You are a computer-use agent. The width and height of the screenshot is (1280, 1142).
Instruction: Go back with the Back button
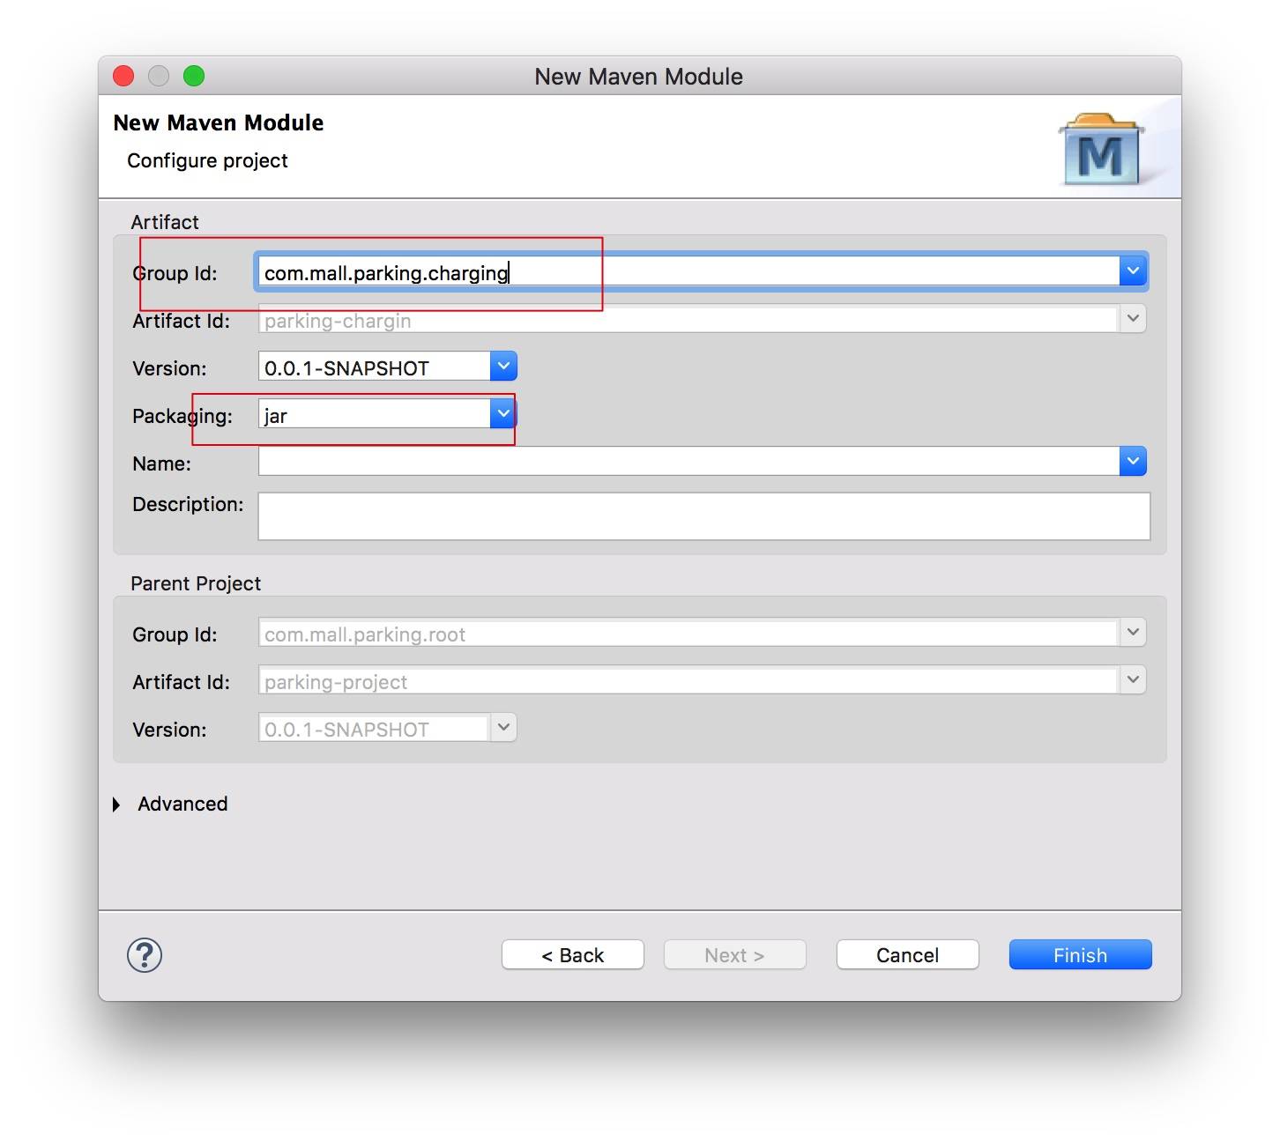pyautogui.click(x=572, y=955)
